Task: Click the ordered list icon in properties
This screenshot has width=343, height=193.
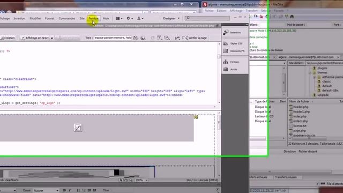Action: click(x=84, y=190)
